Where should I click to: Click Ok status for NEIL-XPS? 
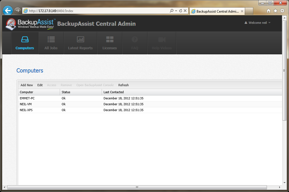coord(64,110)
